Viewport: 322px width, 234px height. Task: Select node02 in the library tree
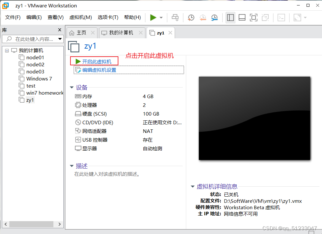coord(35,64)
